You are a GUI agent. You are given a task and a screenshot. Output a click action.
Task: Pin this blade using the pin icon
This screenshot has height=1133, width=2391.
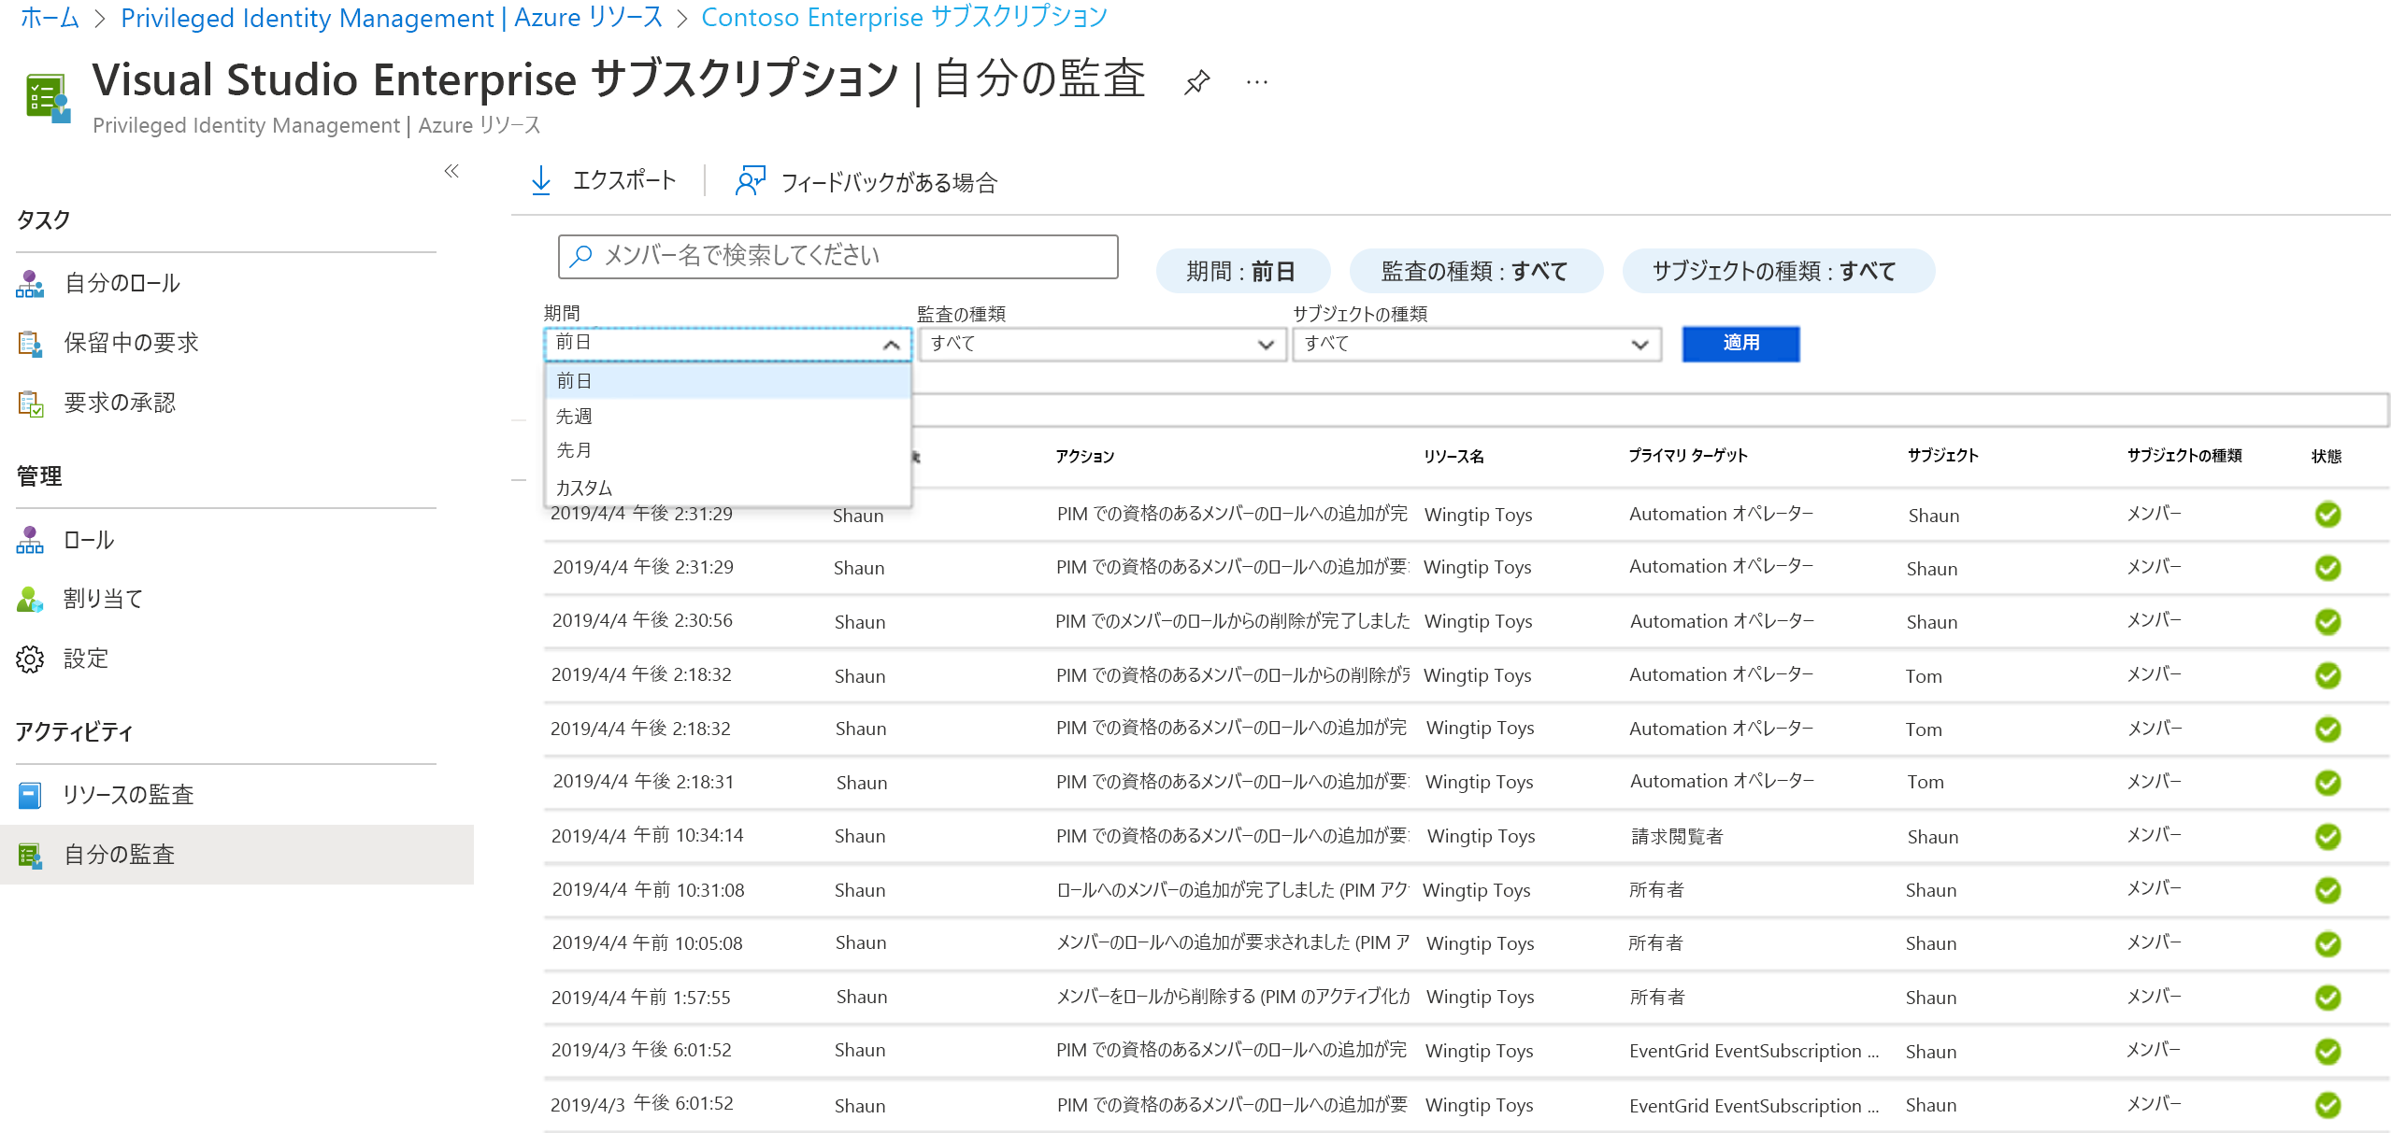click(x=1196, y=82)
